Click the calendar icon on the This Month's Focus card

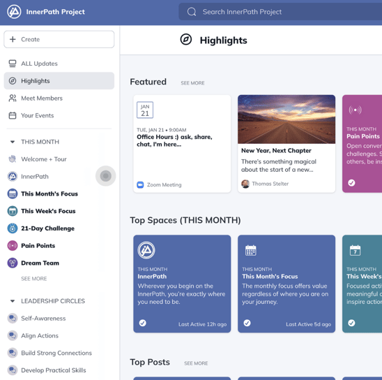click(251, 250)
